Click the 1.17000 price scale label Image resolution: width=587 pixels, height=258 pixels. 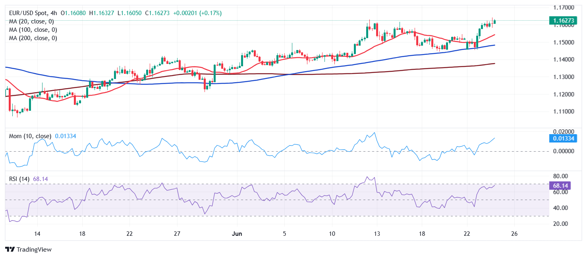[x=564, y=8]
